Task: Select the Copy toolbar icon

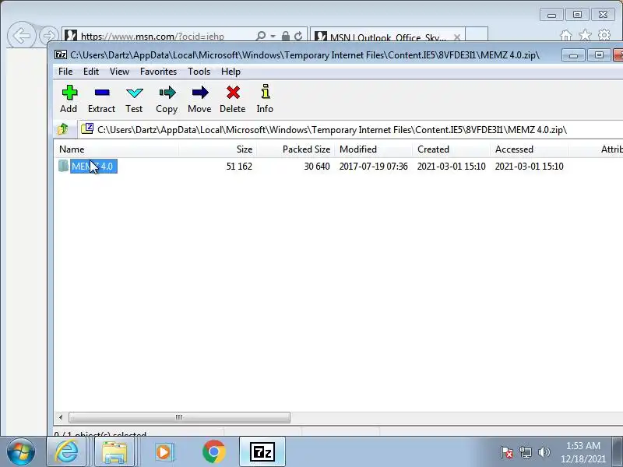Action: click(167, 99)
